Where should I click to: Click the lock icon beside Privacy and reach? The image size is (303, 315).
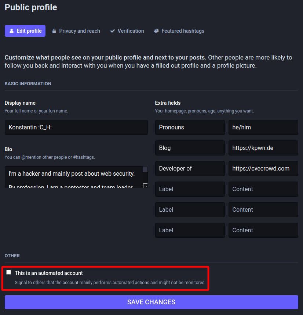(x=54, y=31)
